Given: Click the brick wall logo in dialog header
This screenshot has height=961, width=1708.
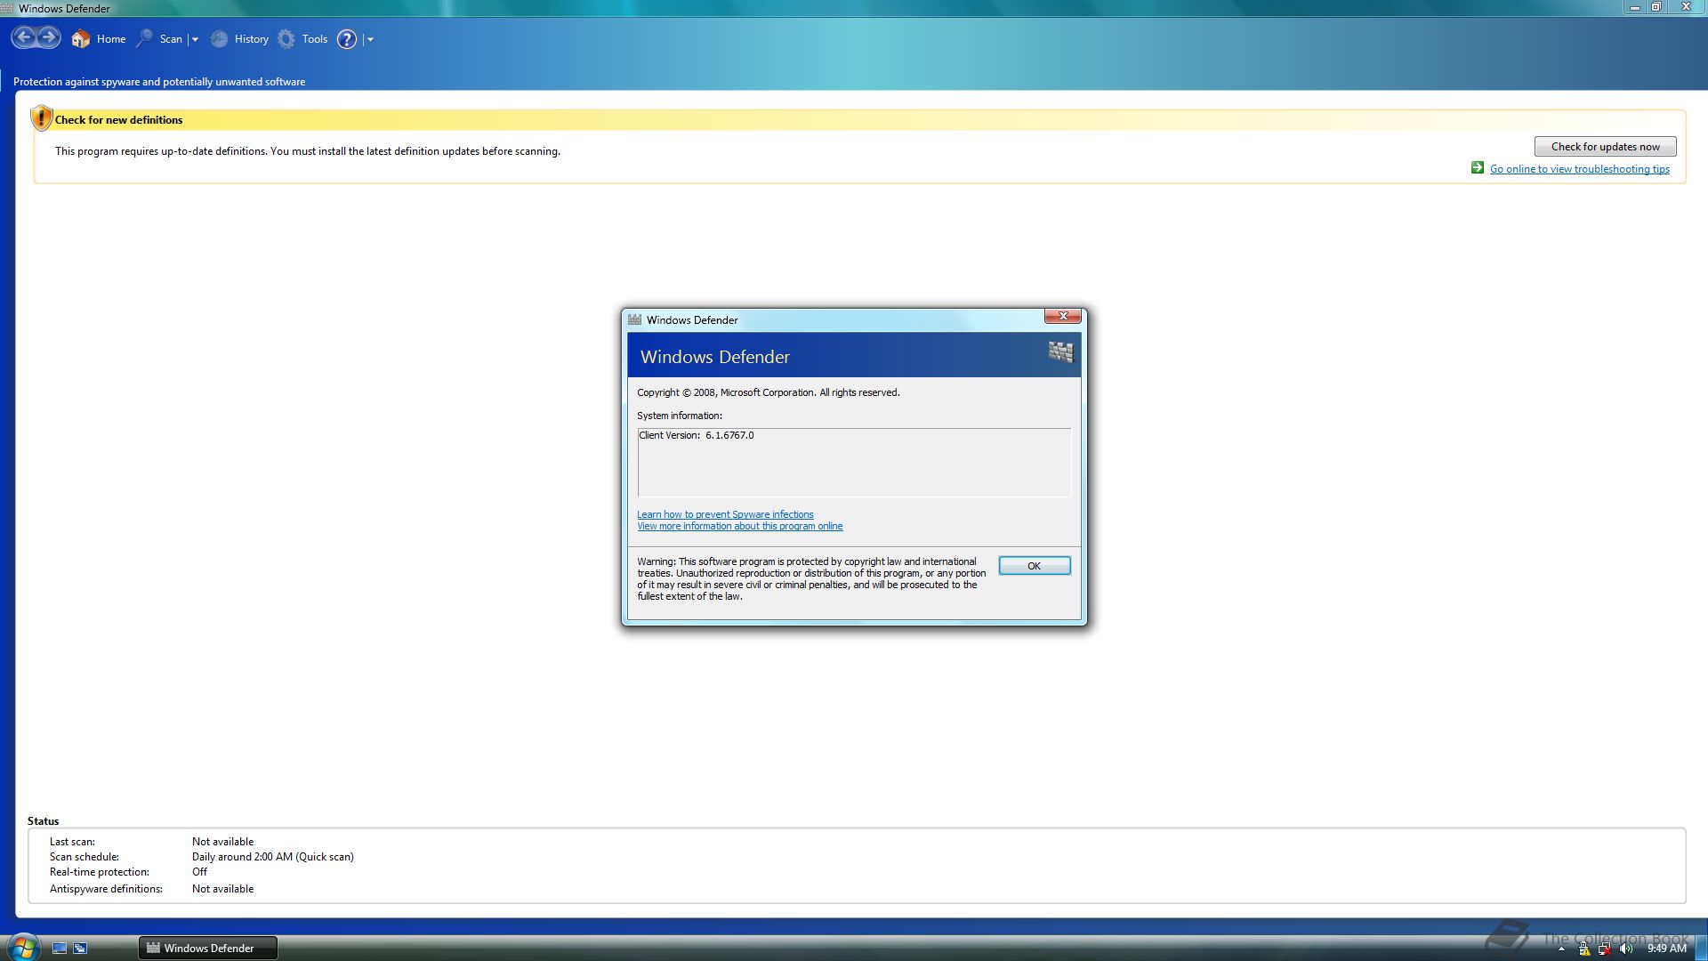Looking at the screenshot, I should pos(1060,352).
